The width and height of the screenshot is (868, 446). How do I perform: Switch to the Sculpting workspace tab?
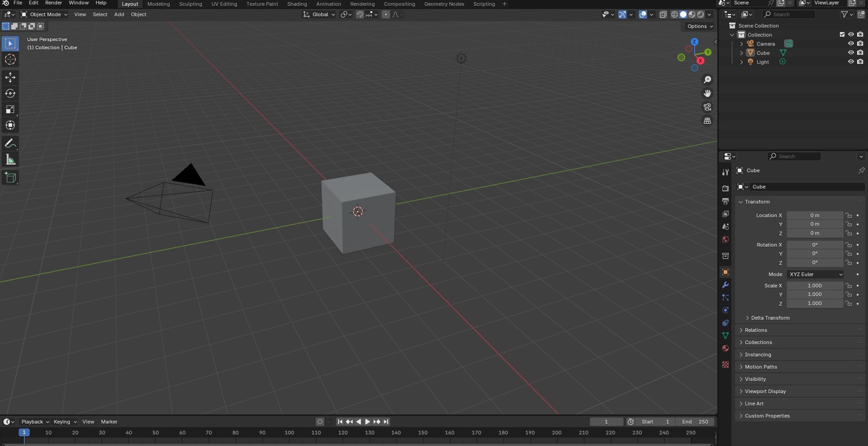point(190,4)
